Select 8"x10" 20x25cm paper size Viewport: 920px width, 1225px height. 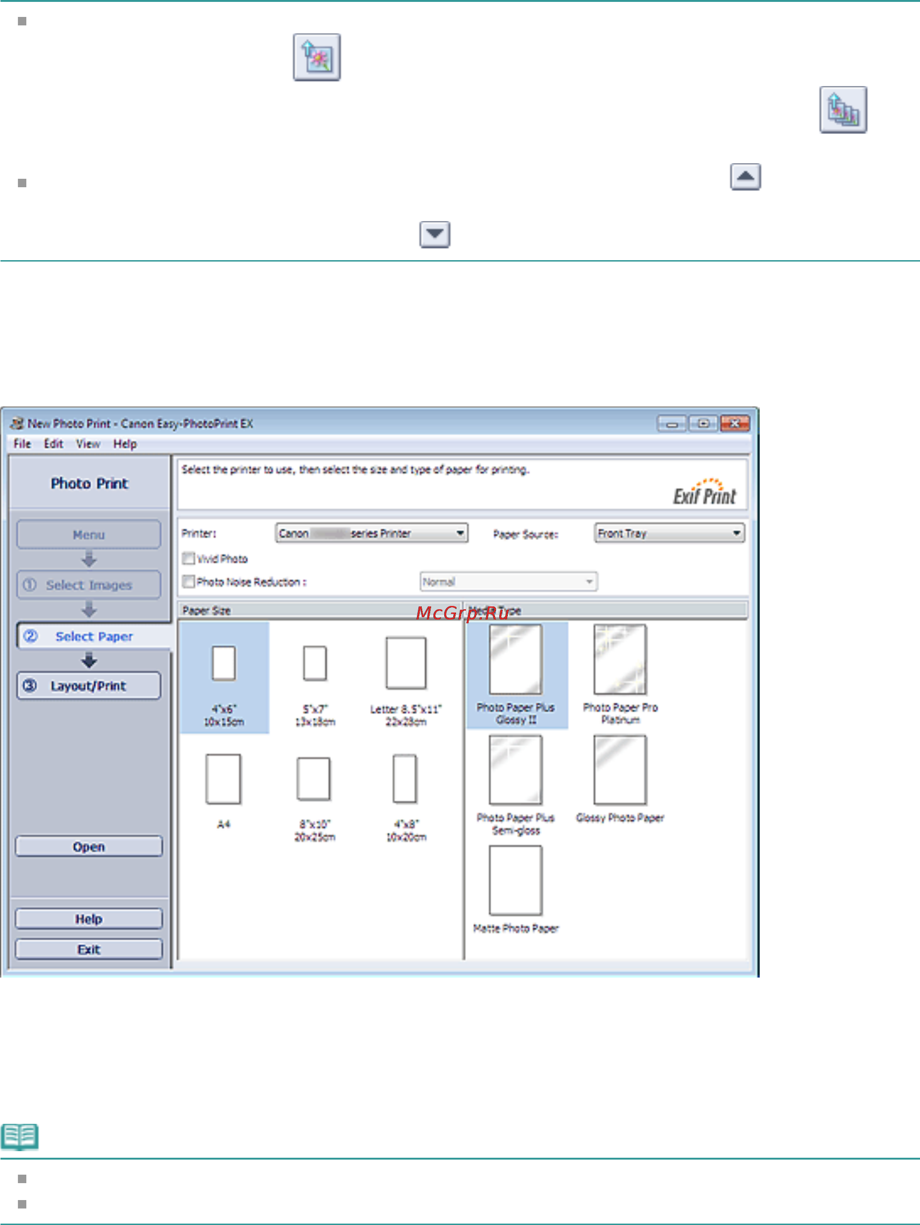[x=315, y=799]
